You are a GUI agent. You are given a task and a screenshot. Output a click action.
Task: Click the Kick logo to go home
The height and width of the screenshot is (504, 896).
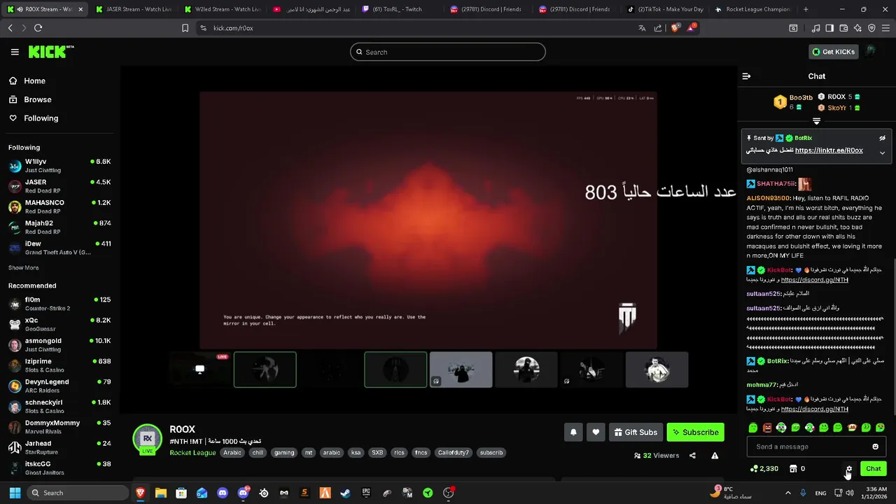[51, 52]
